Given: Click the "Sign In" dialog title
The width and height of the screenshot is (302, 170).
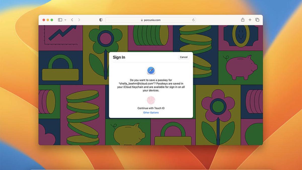Looking at the screenshot, I should [119, 57].
